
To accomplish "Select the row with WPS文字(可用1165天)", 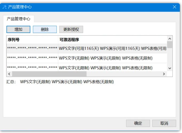I will (x=86, y=49).
